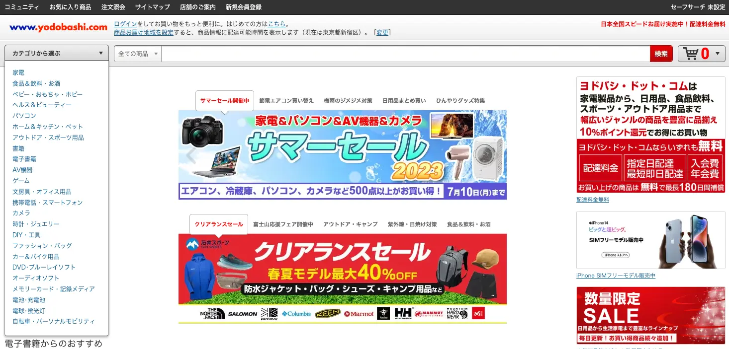Go to previous banner slide arrow
This screenshot has height=349, width=729.
(x=190, y=155)
